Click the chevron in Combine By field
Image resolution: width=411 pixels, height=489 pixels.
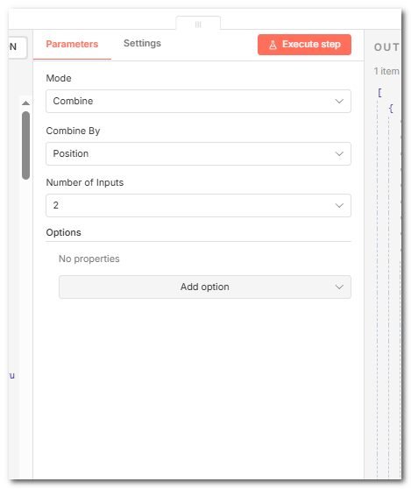pyautogui.click(x=339, y=153)
